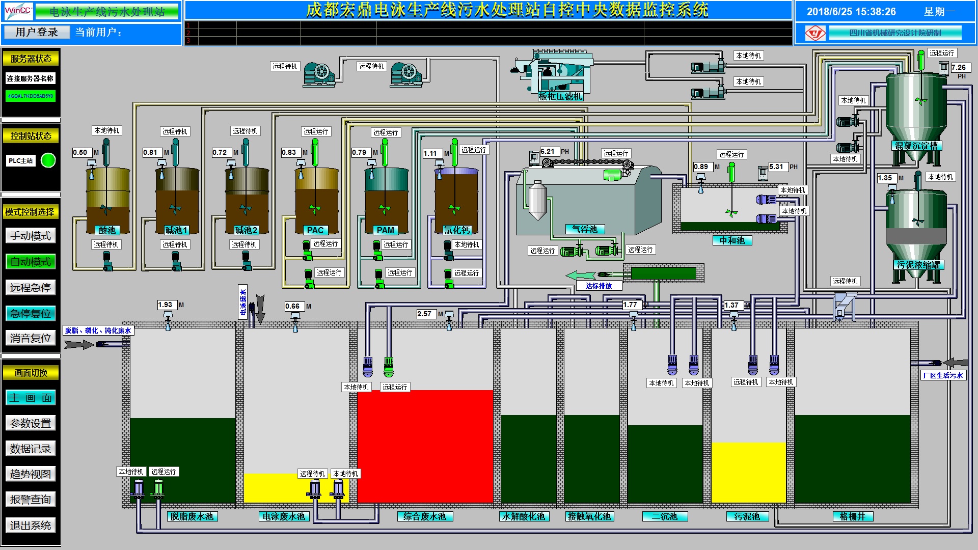Screen dimensions: 978x550
Task: Click the 远程运行 status above 混凝沉淀槽
Action: point(942,53)
